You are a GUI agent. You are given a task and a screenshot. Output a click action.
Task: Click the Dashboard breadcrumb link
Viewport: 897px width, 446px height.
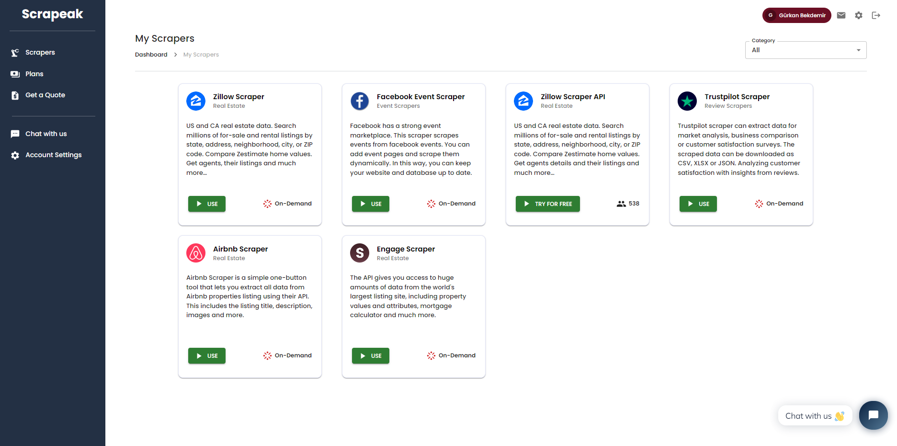pyautogui.click(x=151, y=54)
